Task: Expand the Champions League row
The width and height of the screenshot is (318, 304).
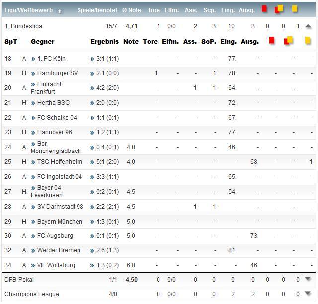Action: point(308,294)
